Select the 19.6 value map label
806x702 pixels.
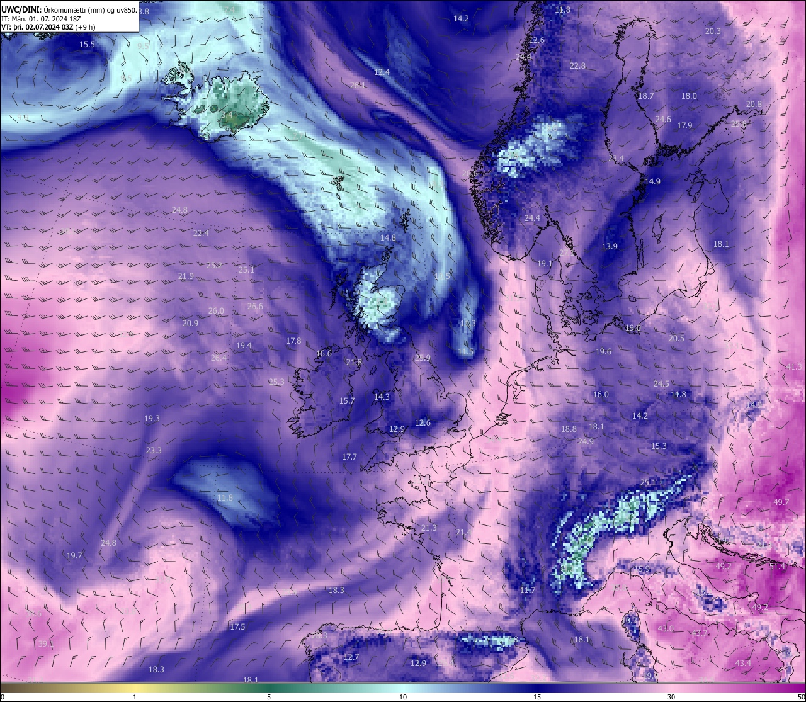coord(603,351)
